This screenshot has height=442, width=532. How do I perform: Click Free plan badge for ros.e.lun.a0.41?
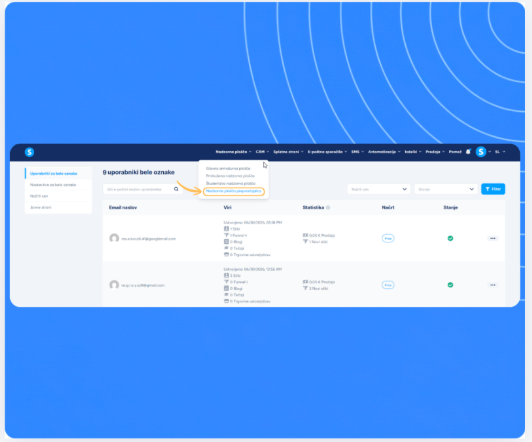pos(388,238)
